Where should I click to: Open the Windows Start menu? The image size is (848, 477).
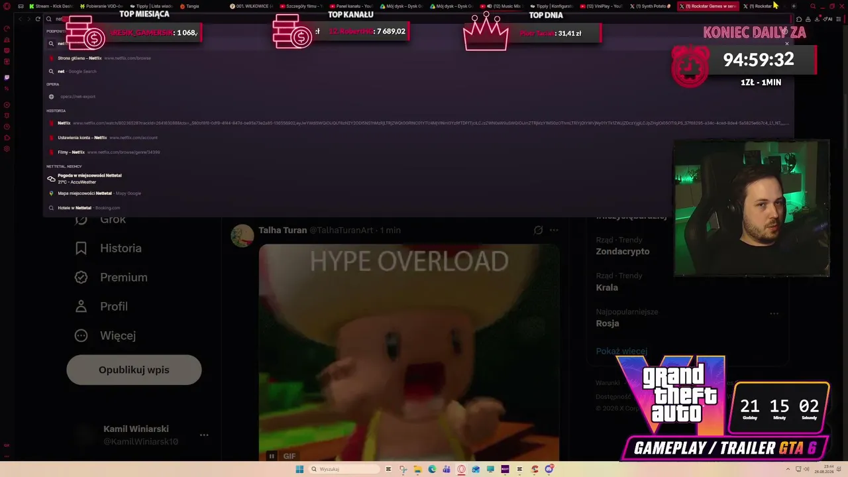tap(299, 469)
